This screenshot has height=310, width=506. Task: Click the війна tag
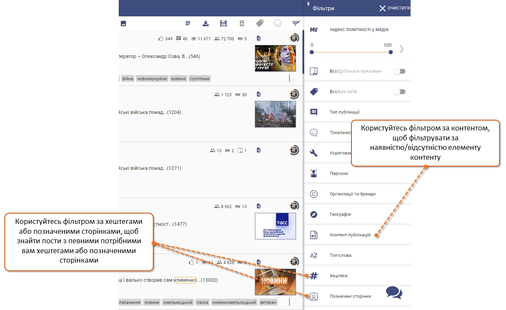click(128, 78)
